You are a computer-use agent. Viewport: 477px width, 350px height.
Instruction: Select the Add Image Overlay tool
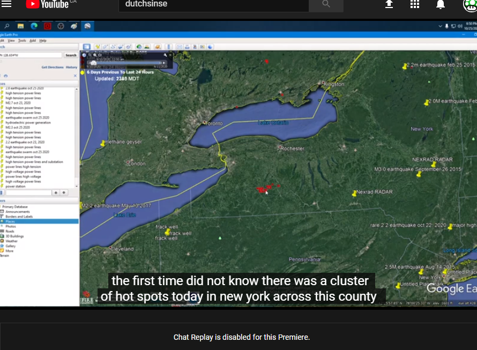121,47
